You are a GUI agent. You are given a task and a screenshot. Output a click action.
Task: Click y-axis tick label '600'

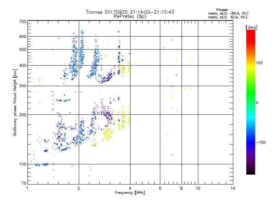click(x=23, y=37)
